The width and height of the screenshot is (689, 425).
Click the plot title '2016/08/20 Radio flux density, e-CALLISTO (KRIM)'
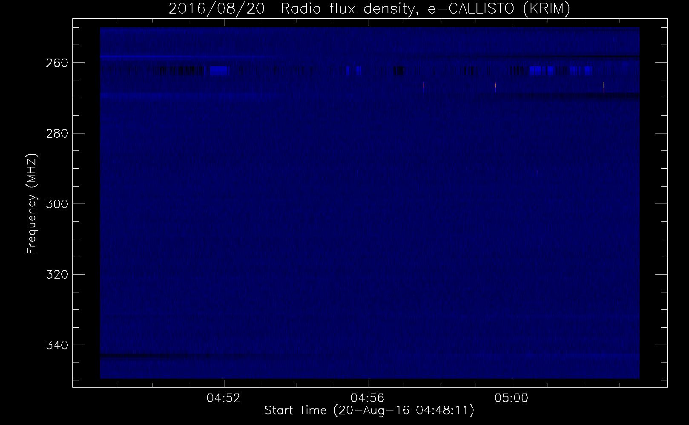pyautogui.click(x=369, y=9)
